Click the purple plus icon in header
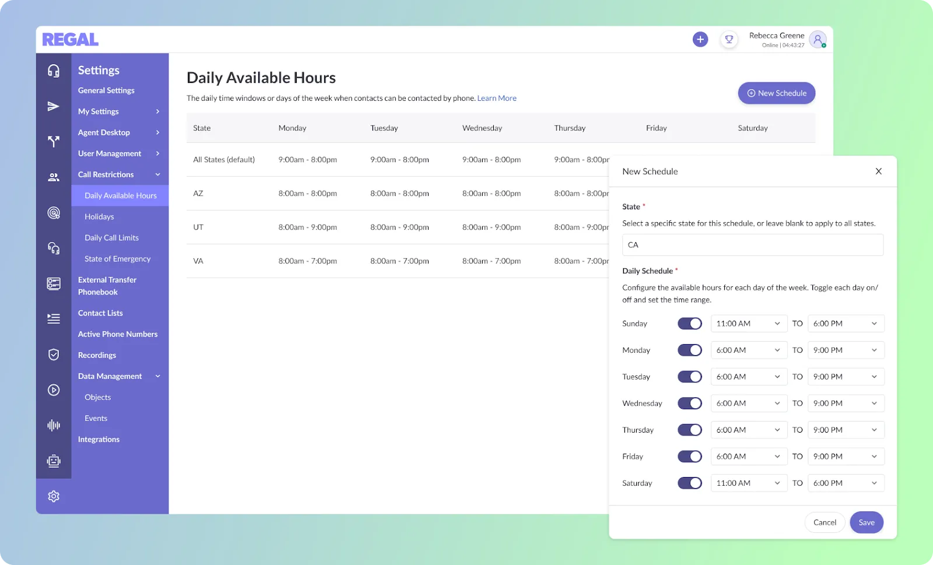Image resolution: width=933 pixels, height=565 pixels. pos(700,40)
